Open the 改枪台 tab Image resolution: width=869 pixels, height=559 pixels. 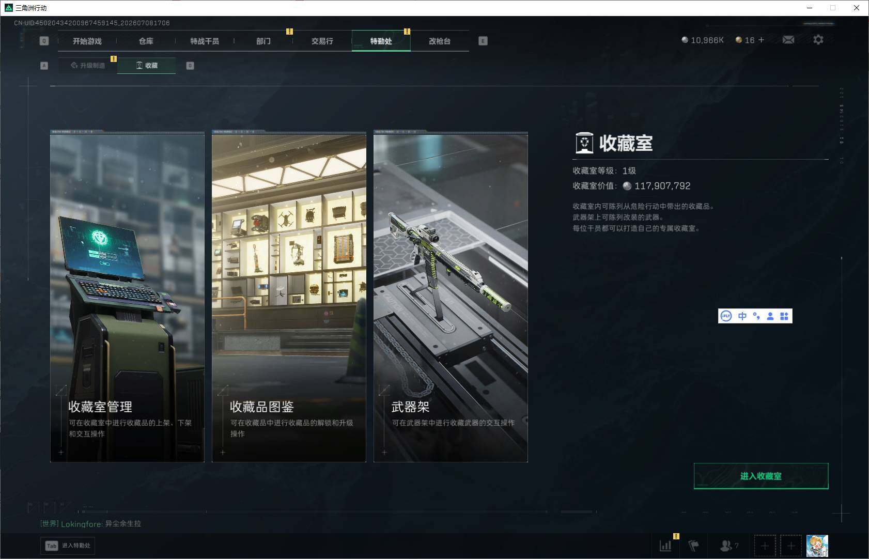coord(440,41)
